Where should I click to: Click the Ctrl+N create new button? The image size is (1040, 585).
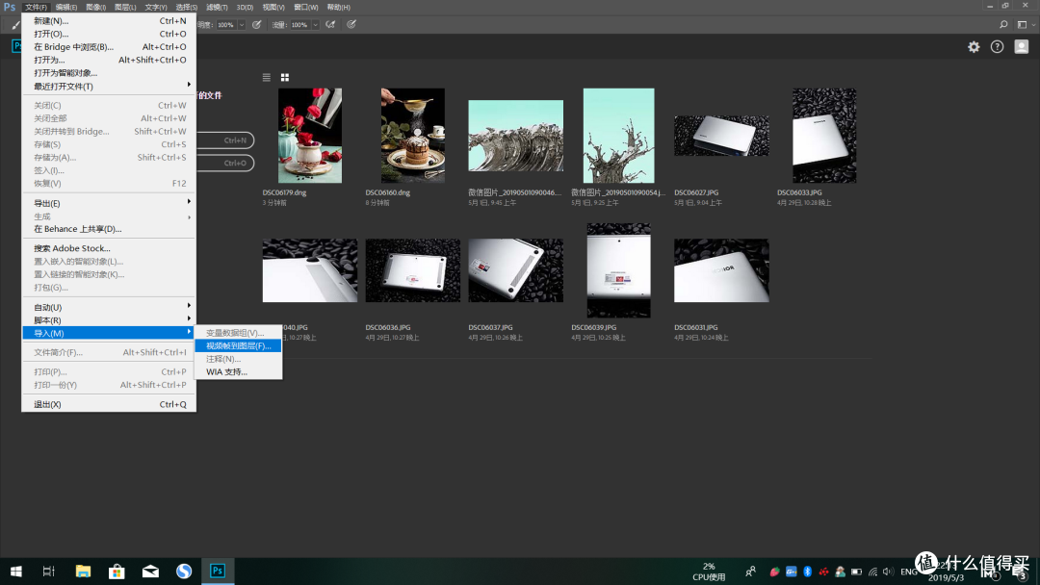tap(225, 140)
